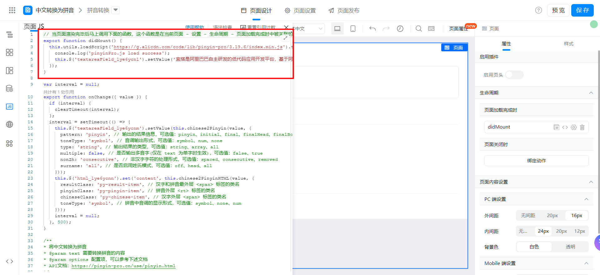600x275 pixels.
Task: Open the source code view icon at sidebar bottom
Action: coord(10,261)
